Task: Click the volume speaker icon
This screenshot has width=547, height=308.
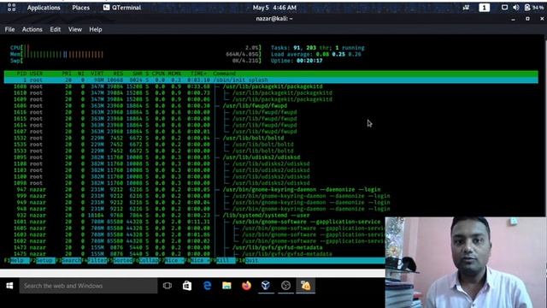Action: pos(516,8)
